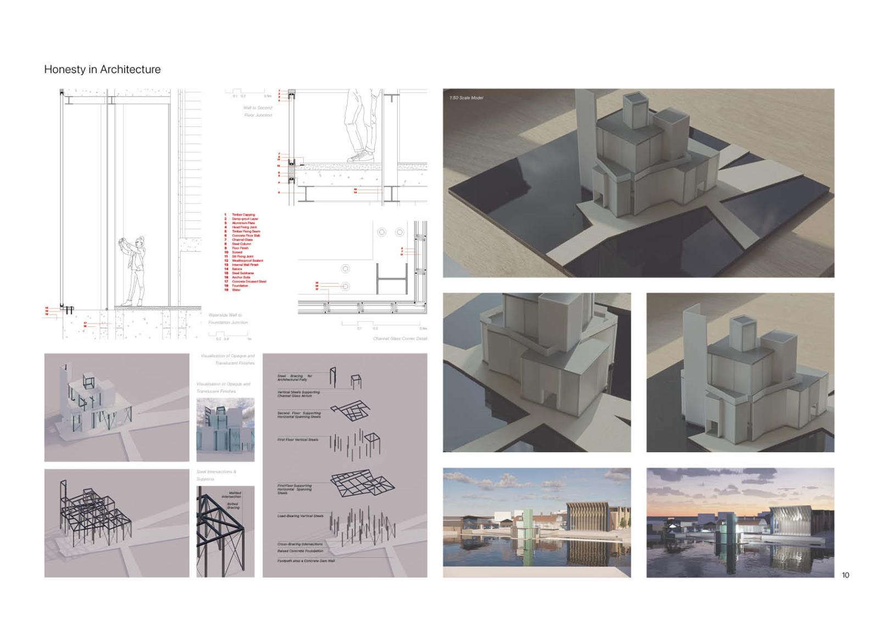Click the page number 10
The image size is (879, 622).
point(845,575)
